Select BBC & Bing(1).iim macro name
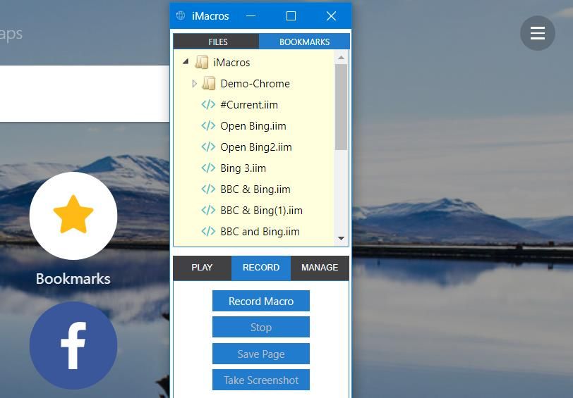The height and width of the screenshot is (398, 573). 261,211
